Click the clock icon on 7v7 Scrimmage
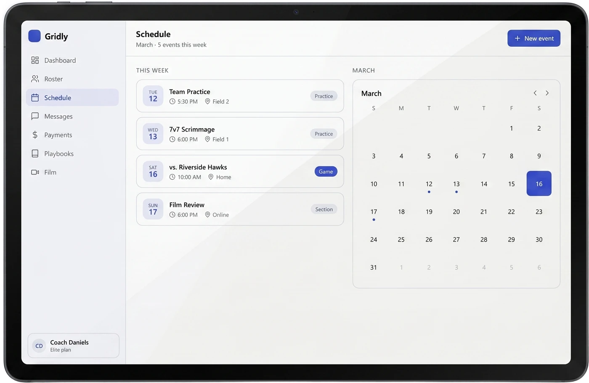The image size is (589, 383). (172, 139)
